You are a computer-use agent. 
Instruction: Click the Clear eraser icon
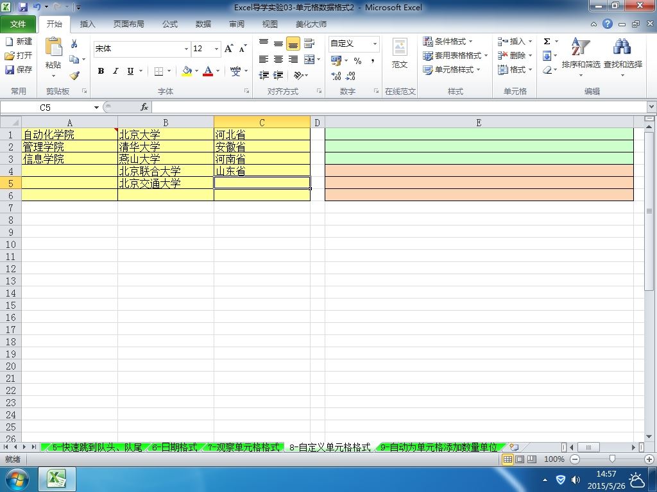pyautogui.click(x=547, y=70)
